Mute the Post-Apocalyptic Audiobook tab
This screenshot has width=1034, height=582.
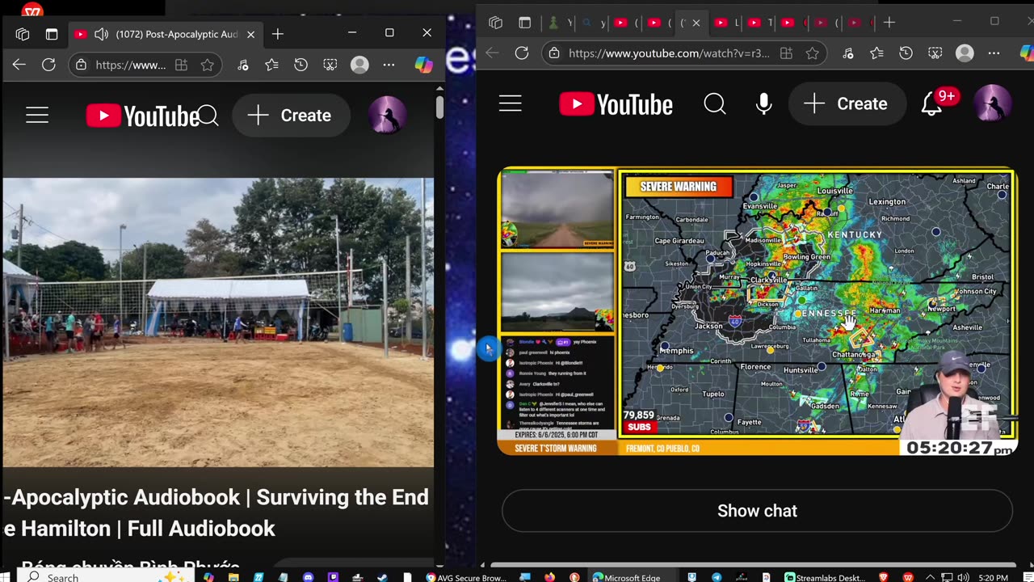(x=101, y=34)
